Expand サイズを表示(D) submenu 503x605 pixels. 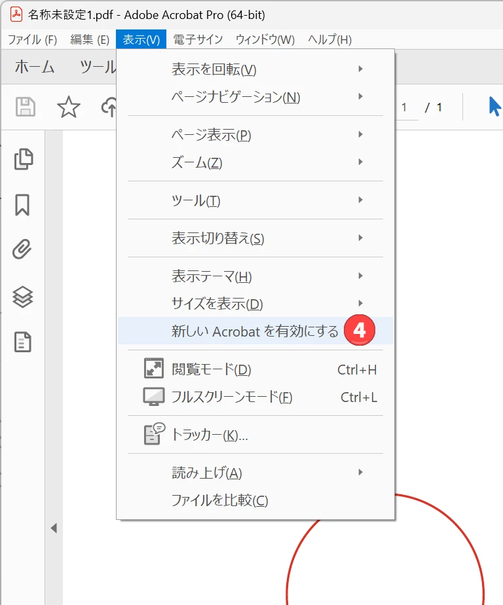(x=255, y=304)
